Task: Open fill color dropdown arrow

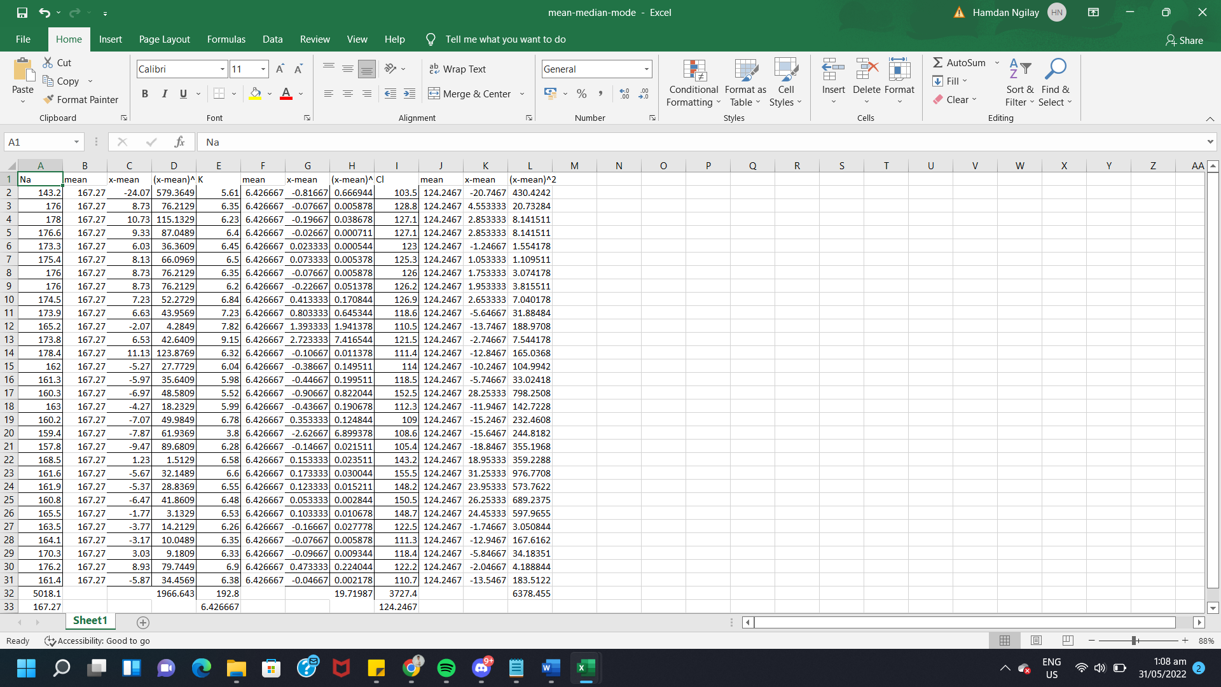Action: coord(270,94)
